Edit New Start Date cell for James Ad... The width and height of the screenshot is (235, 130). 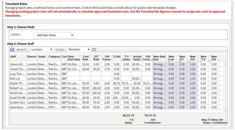point(159,64)
